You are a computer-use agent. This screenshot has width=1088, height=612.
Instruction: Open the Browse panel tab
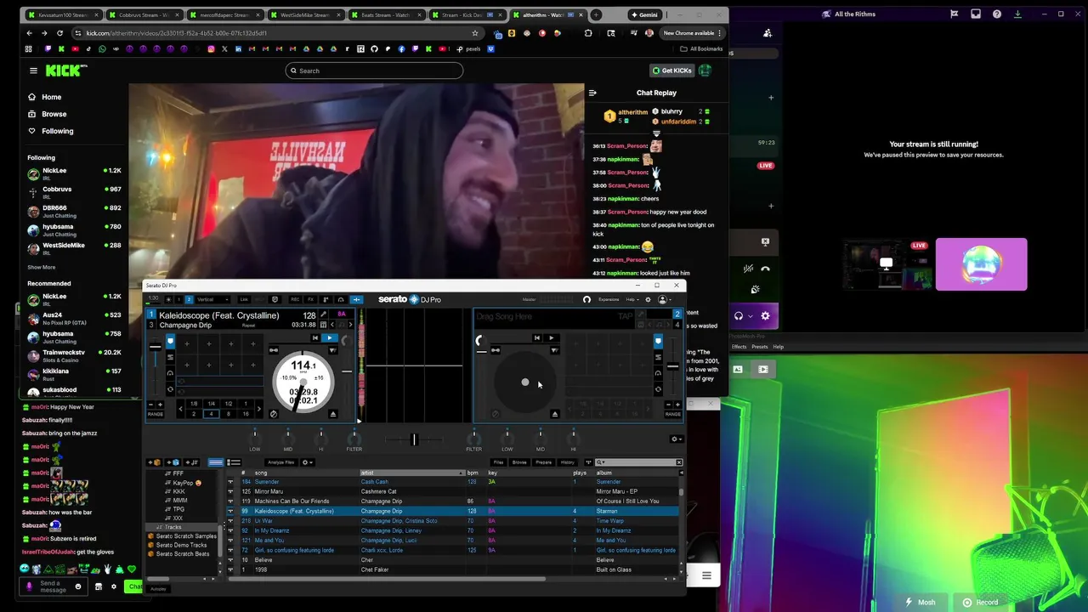(519, 462)
